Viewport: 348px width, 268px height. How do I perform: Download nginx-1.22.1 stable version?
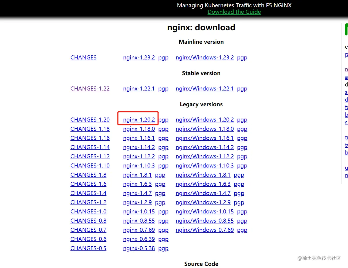click(139, 89)
